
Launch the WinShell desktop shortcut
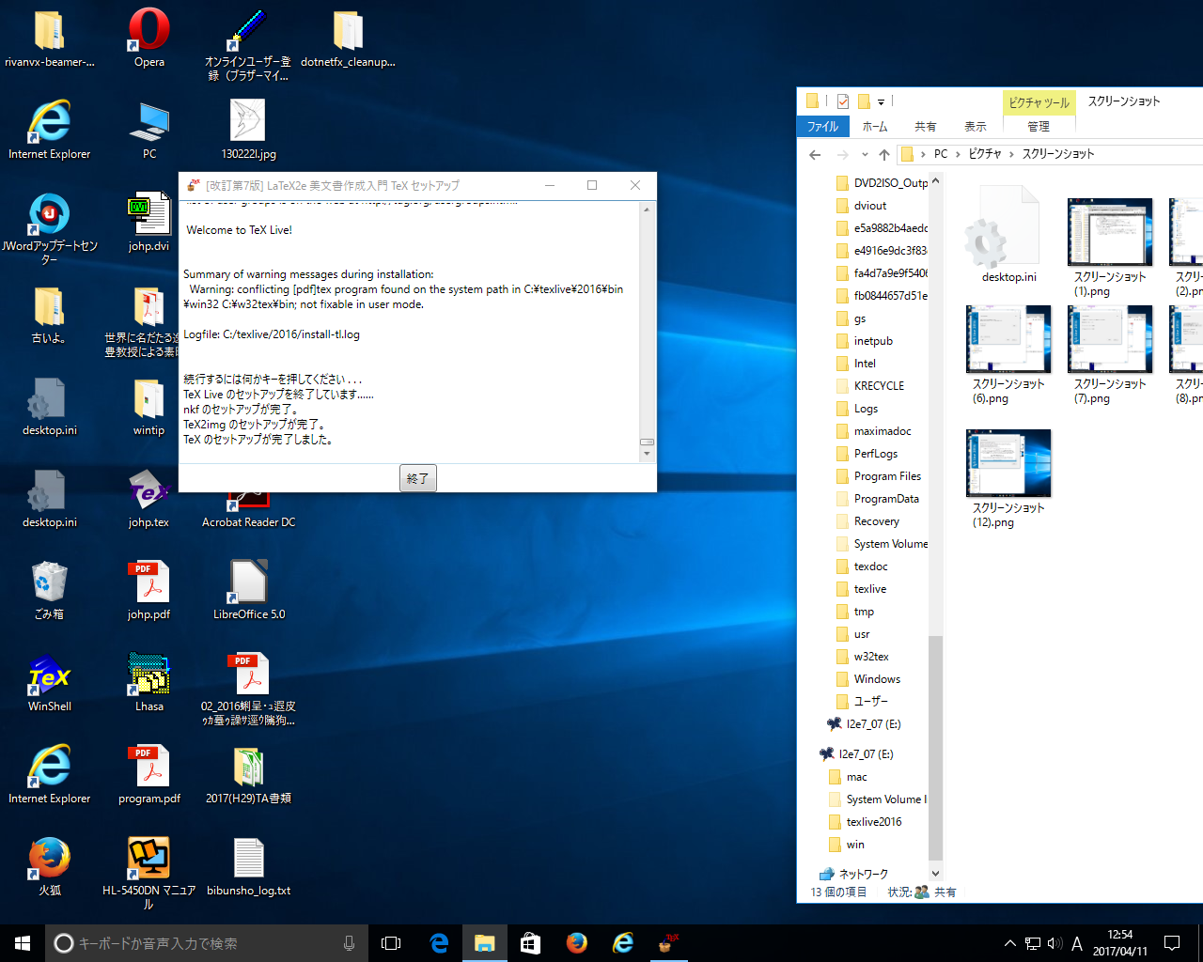(x=50, y=683)
